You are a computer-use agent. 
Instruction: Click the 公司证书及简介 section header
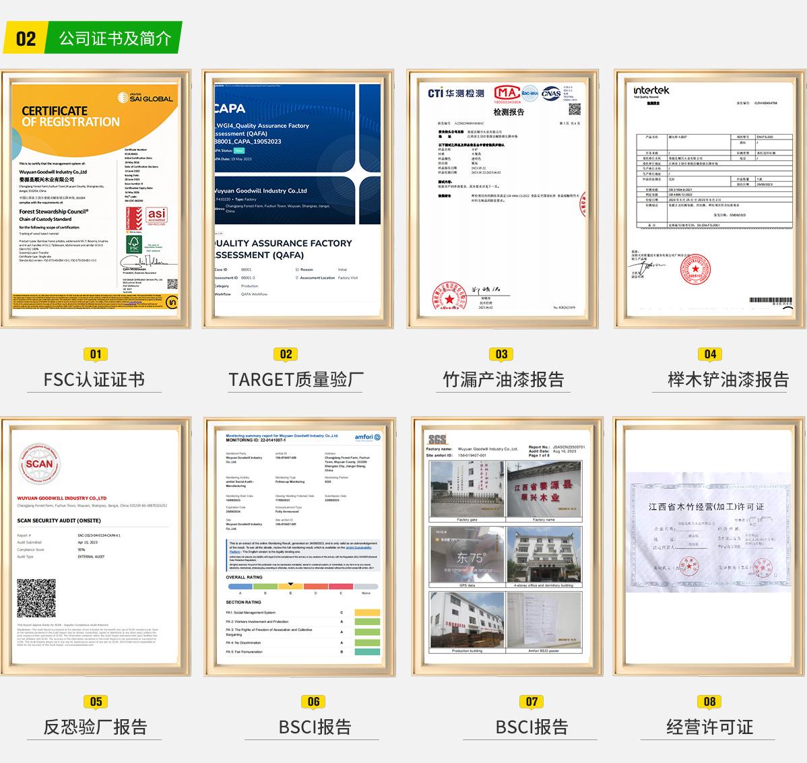tap(115, 38)
